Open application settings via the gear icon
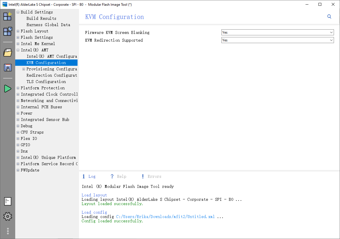340x239 pixels. click(7, 216)
